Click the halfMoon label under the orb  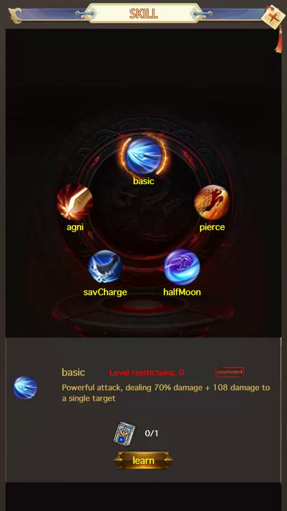(182, 292)
